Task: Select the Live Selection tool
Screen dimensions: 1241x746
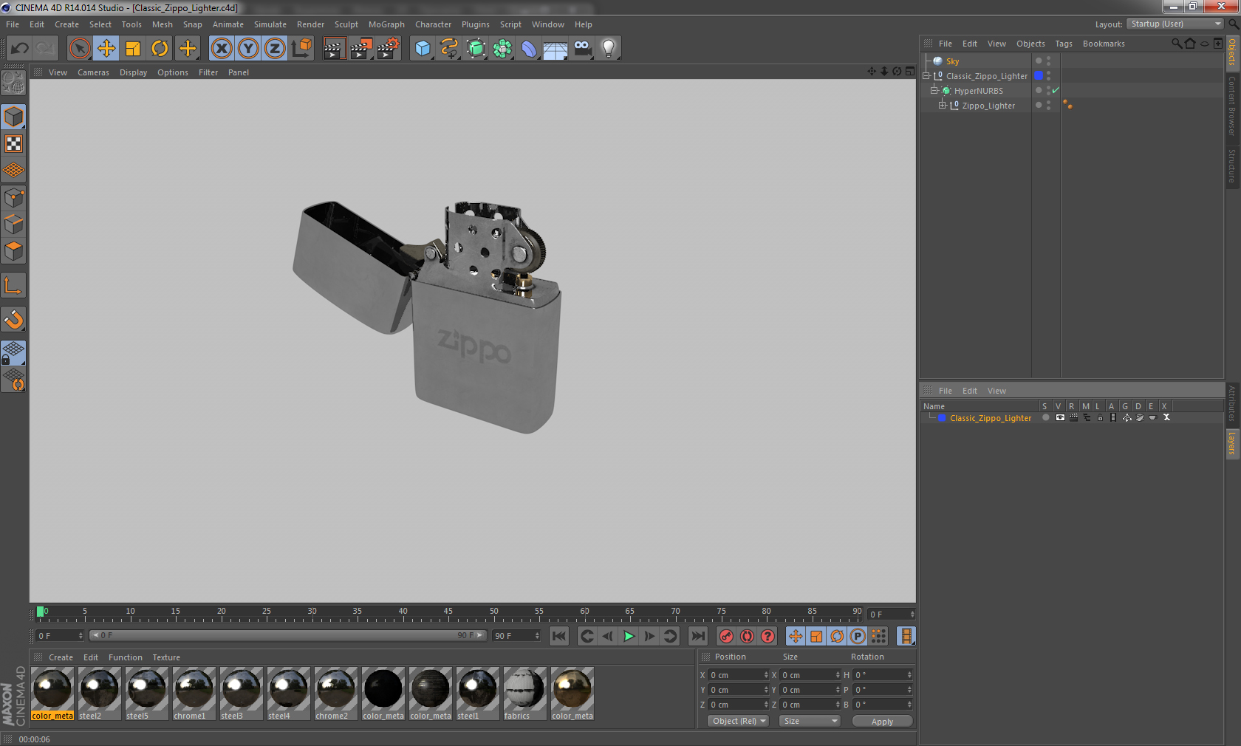Action: coord(79,49)
